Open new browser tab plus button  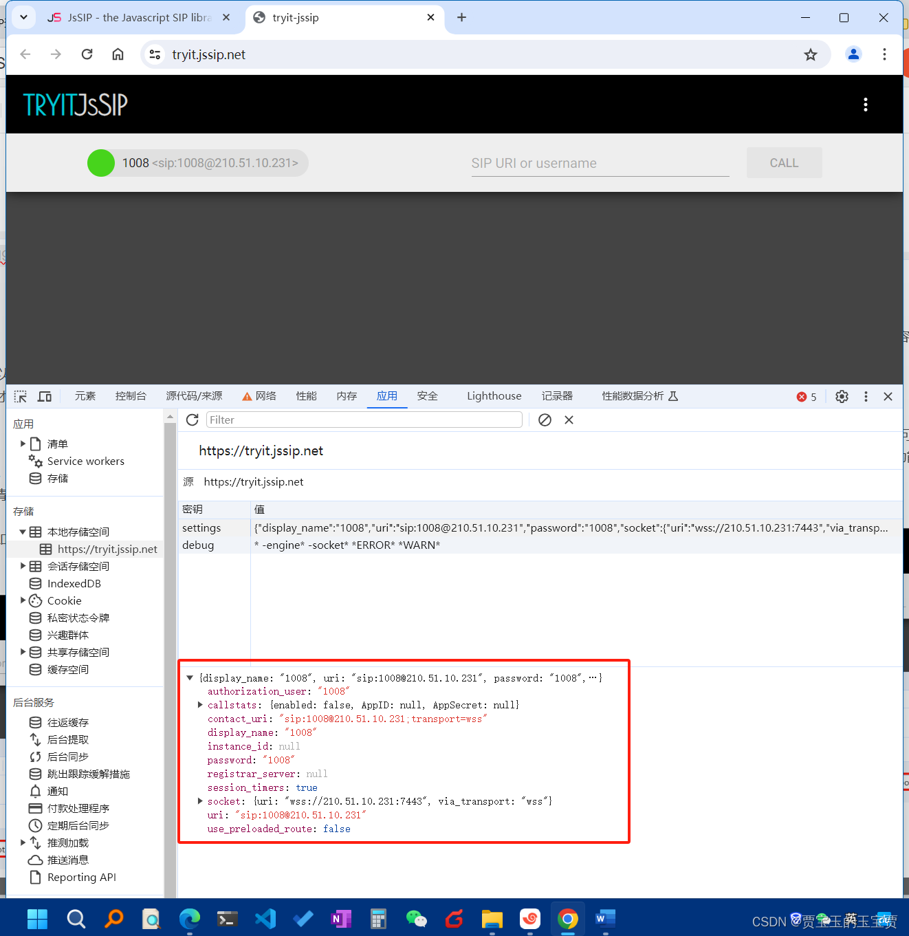(461, 17)
